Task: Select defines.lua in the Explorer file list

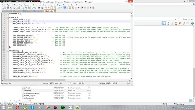Action: [28, 90]
